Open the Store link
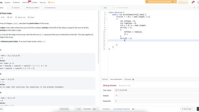Image resolution: width=199 pixels, height=112 pixels. pos(51,2)
